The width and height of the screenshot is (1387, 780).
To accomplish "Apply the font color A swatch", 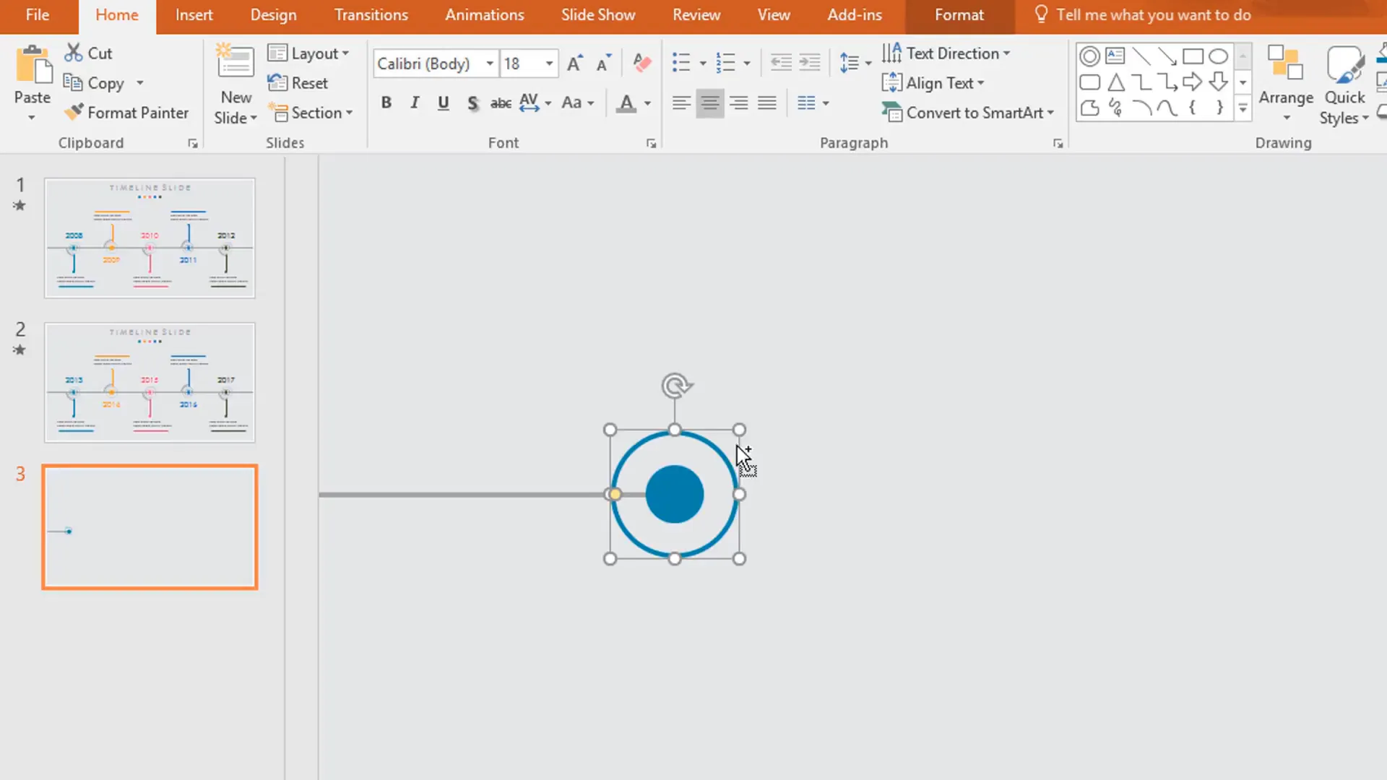I will pyautogui.click(x=626, y=103).
